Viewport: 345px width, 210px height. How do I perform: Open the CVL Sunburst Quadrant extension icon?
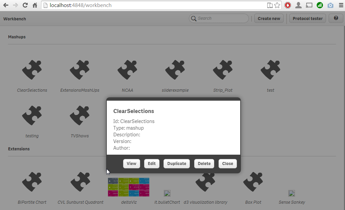click(x=80, y=182)
